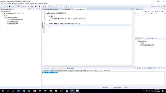Click the Writable status bar entry
The width and height of the screenshot is (166, 93).
click(x=105, y=87)
